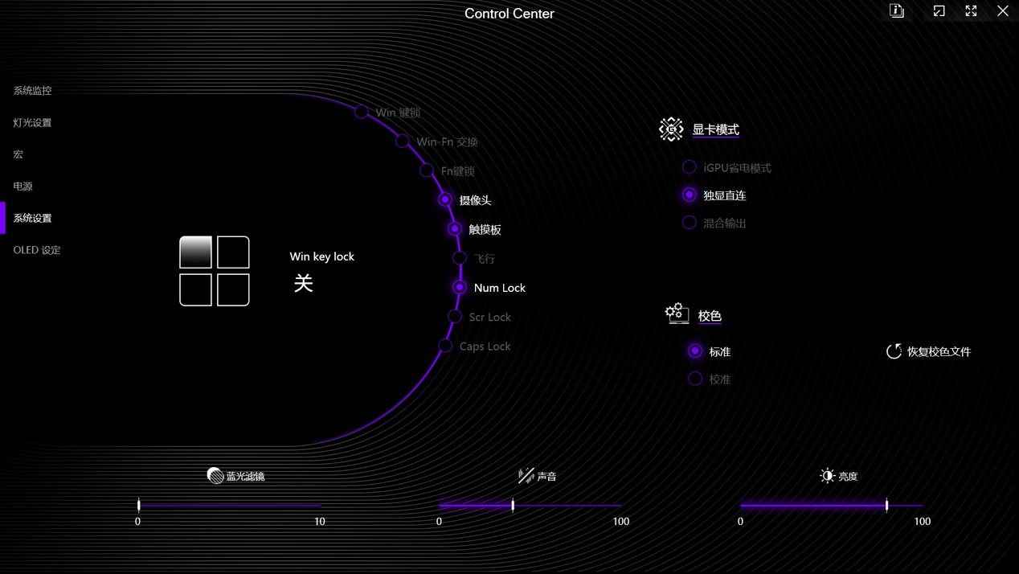This screenshot has width=1019, height=574.
Task: Click the 显卡模式 GPU chip icon
Action: coord(671,129)
